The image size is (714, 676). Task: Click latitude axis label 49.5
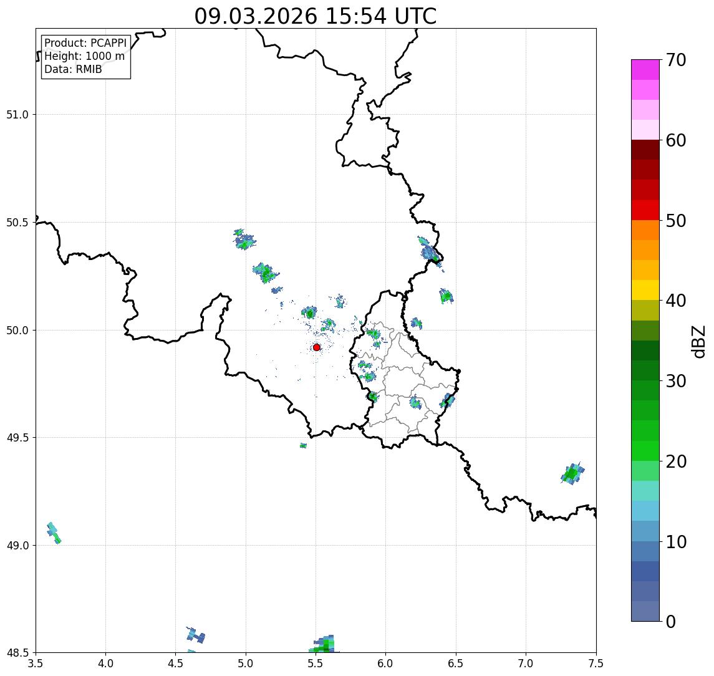(x=17, y=438)
